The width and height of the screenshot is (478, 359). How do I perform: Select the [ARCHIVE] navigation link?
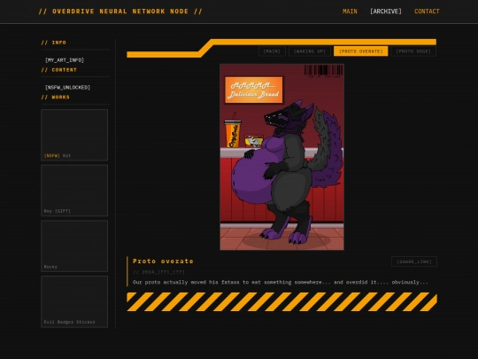386,12
